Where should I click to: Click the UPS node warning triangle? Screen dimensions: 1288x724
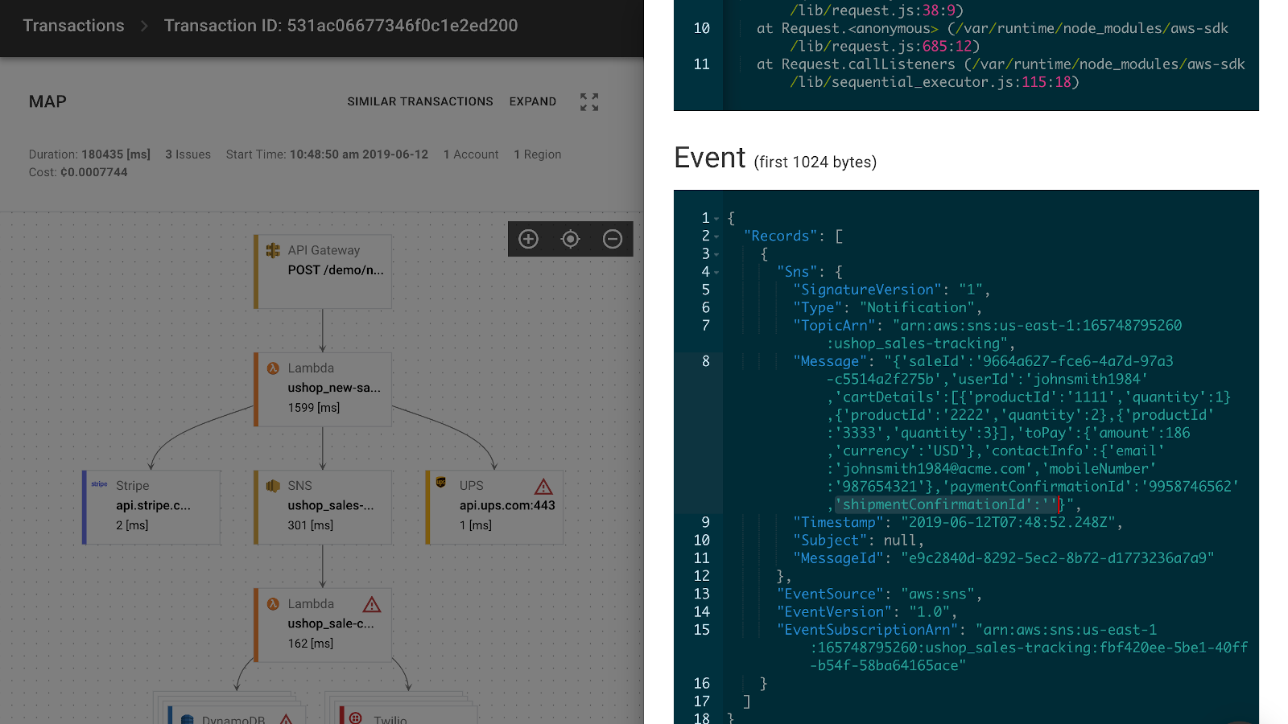(x=543, y=487)
